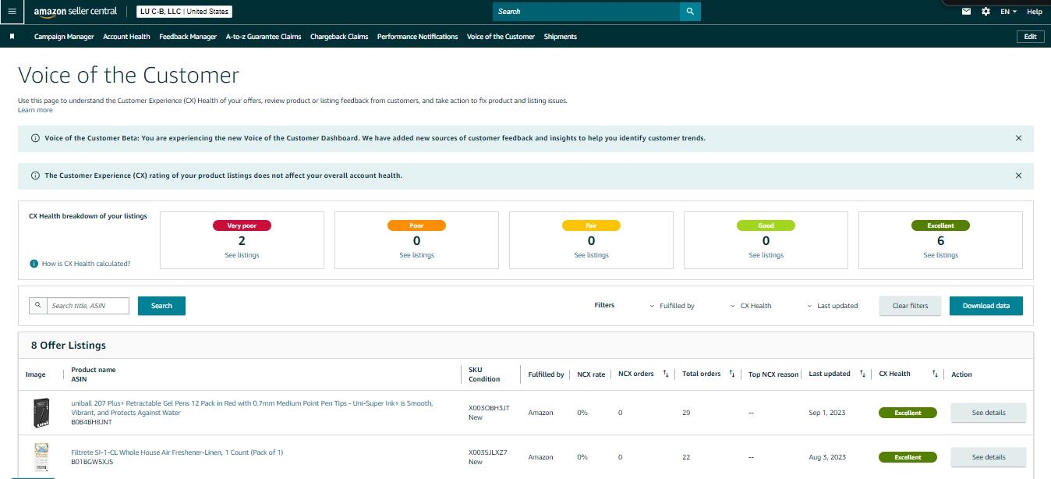
Task: Open the EN language dropdown
Action: [1009, 12]
